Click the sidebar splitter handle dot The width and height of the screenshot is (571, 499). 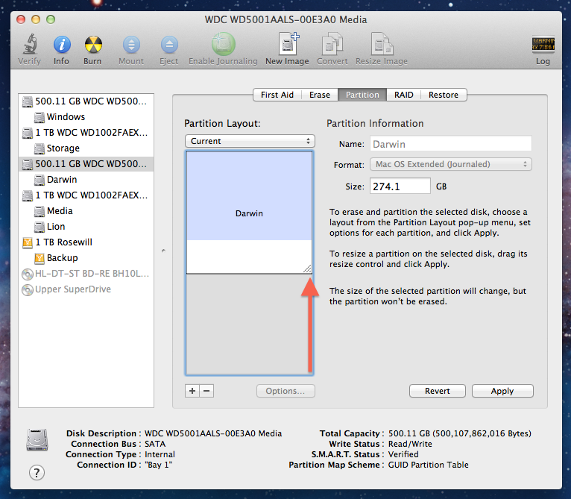point(163,251)
